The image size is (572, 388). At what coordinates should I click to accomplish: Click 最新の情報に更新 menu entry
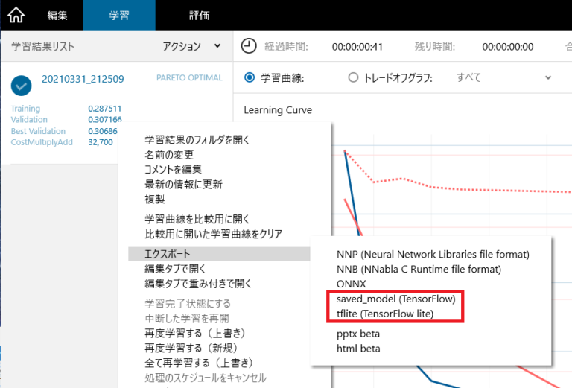point(183,185)
